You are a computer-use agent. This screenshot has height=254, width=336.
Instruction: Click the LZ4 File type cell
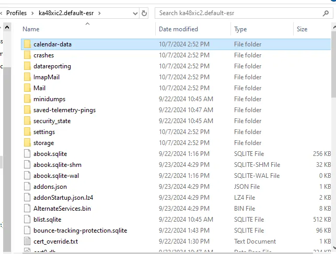click(x=245, y=197)
